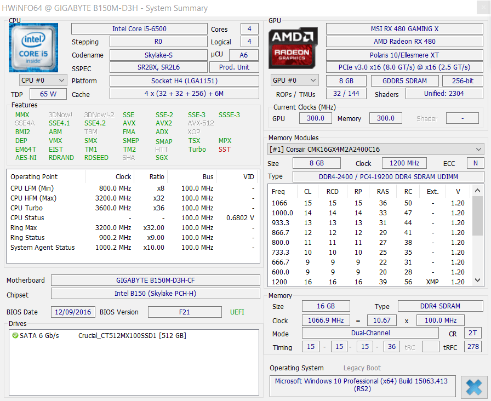Select the 1200 XMP timing row

369,282
